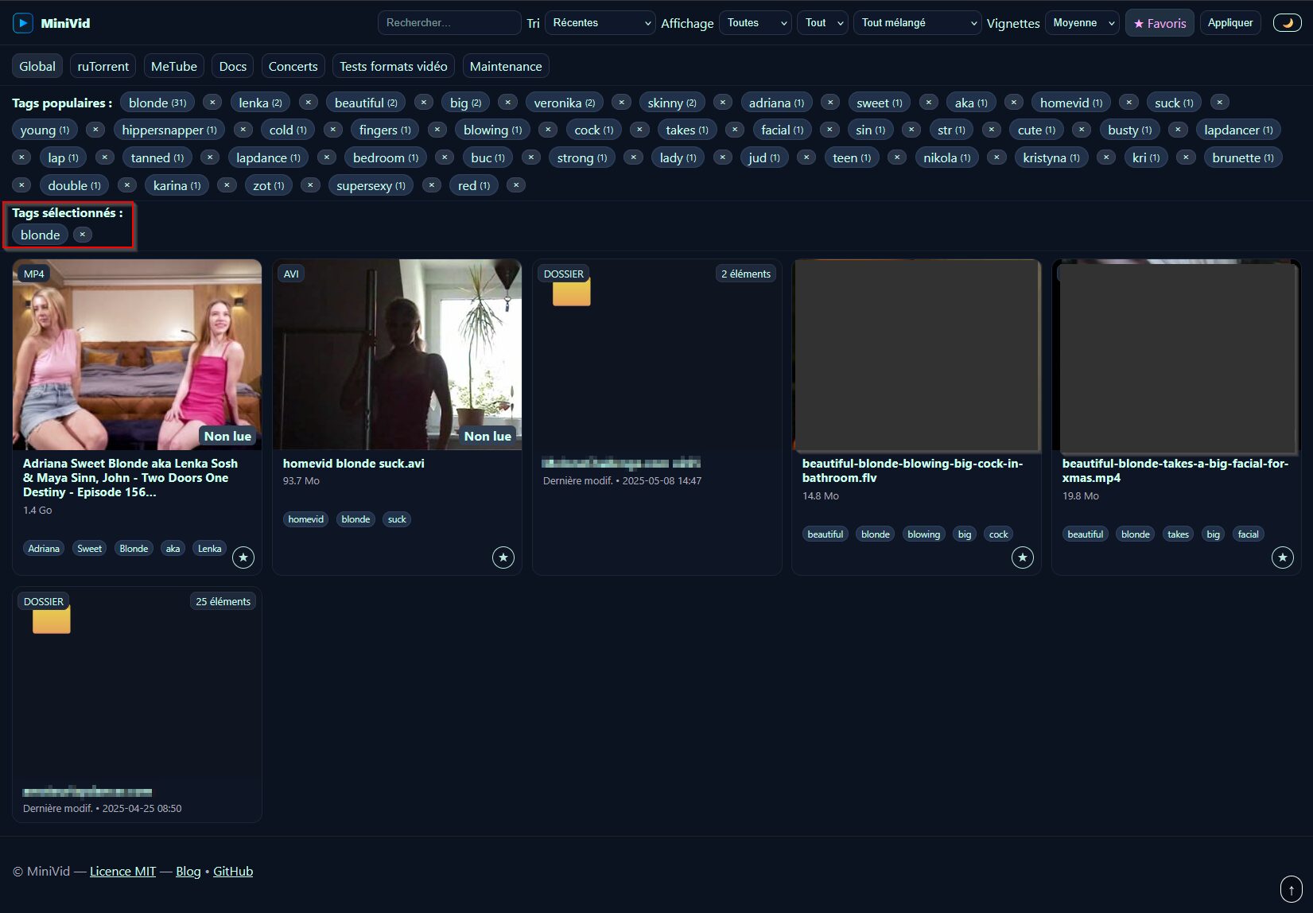This screenshot has height=913, width=1313.
Task: Click the x next to supersexy (1) tag
Action: [x=431, y=185]
